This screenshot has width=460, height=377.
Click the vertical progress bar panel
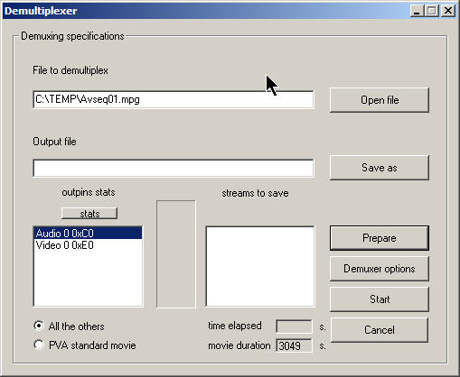176,254
